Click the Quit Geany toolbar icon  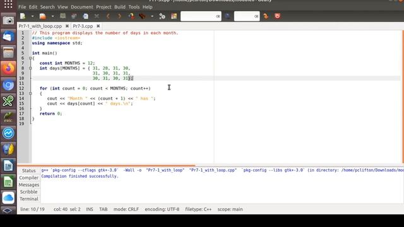click(278, 16)
